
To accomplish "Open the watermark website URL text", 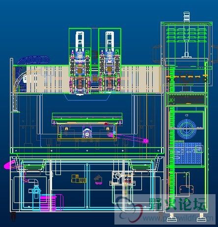I will pos(178,218).
